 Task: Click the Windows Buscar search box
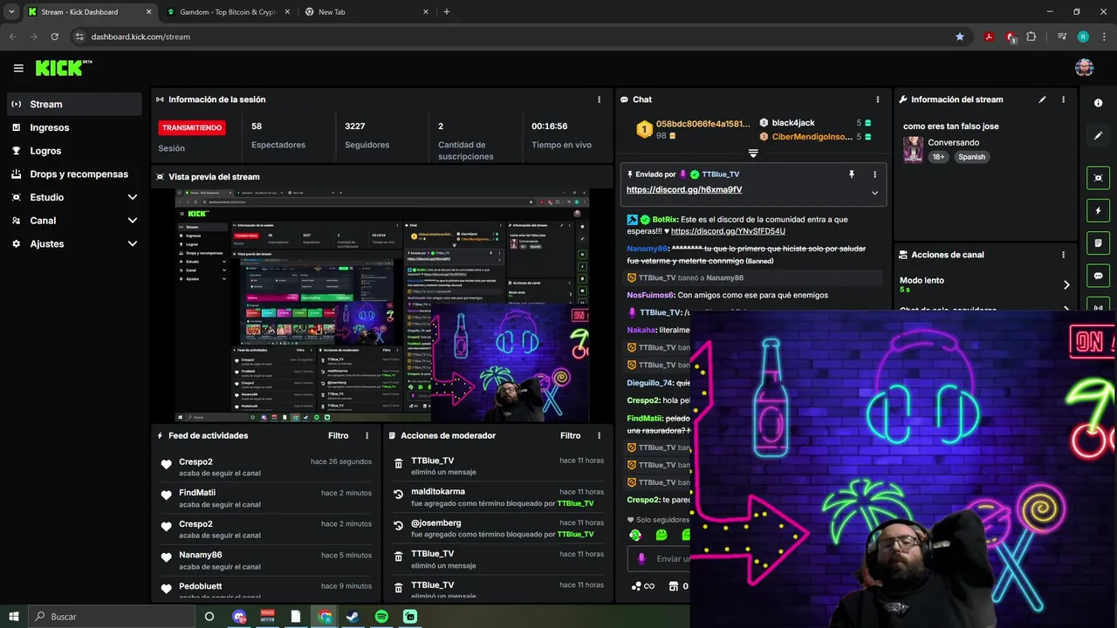pos(111,617)
